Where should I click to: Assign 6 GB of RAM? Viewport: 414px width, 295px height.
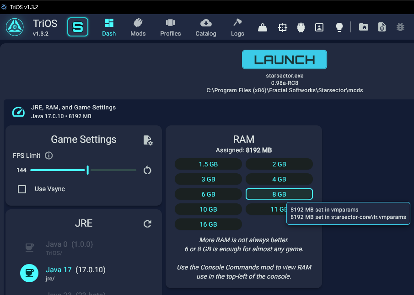208,194
